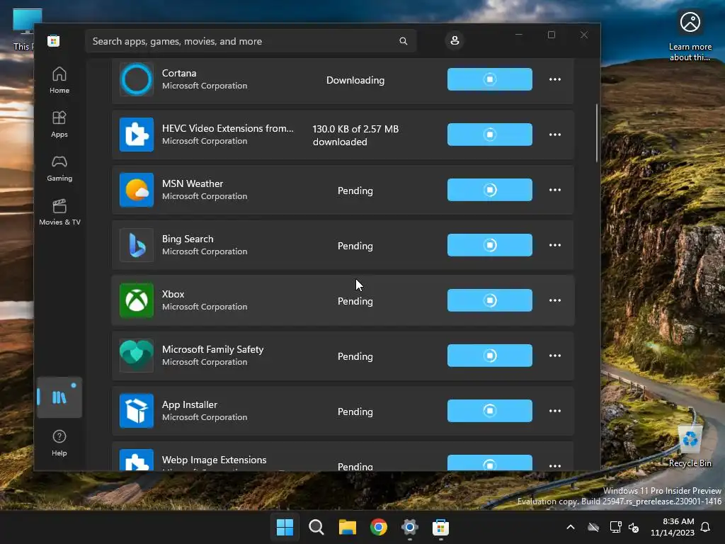Click the network display tray icon

point(615,527)
